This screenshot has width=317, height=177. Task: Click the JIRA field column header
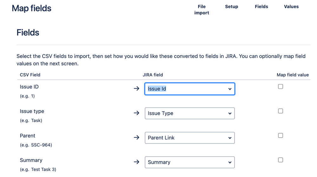tap(153, 75)
